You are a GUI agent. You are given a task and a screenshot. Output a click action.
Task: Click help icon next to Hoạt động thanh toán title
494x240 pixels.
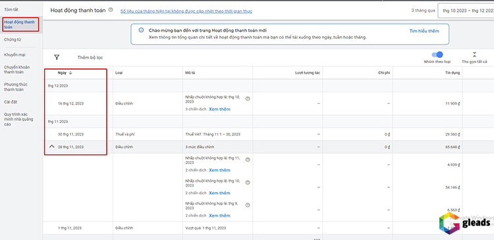[111, 10]
